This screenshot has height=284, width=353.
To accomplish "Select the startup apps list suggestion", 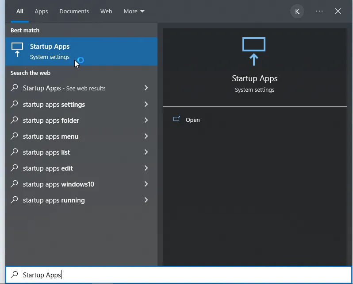I will (46, 152).
